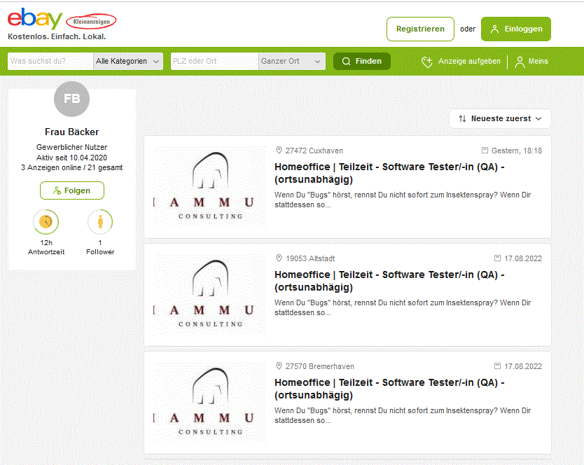The height and width of the screenshot is (465, 584).
Task: Click the calendar icon beside Gestern, 18:18
Action: (x=485, y=150)
